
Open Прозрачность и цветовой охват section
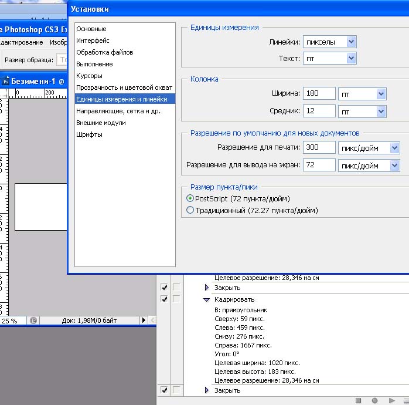coord(124,87)
